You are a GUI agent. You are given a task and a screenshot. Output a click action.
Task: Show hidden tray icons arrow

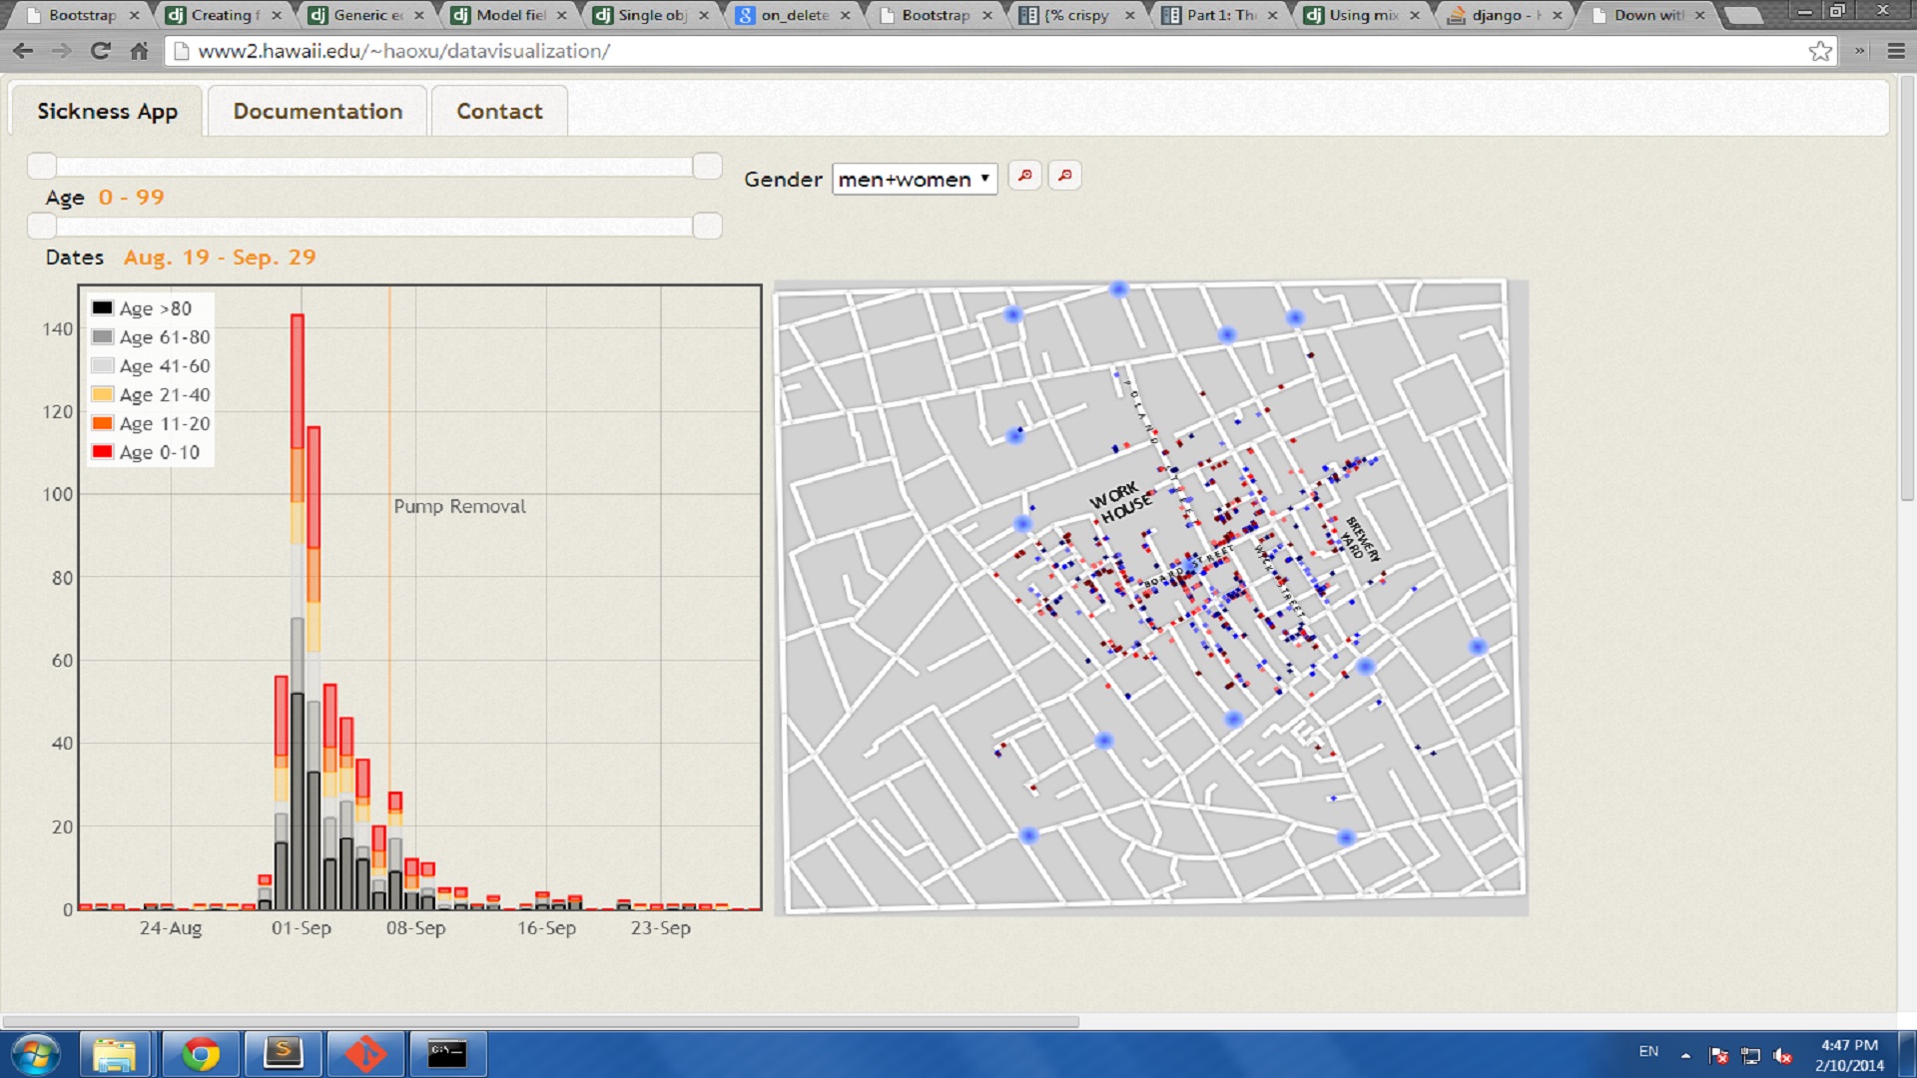(x=1685, y=1055)
